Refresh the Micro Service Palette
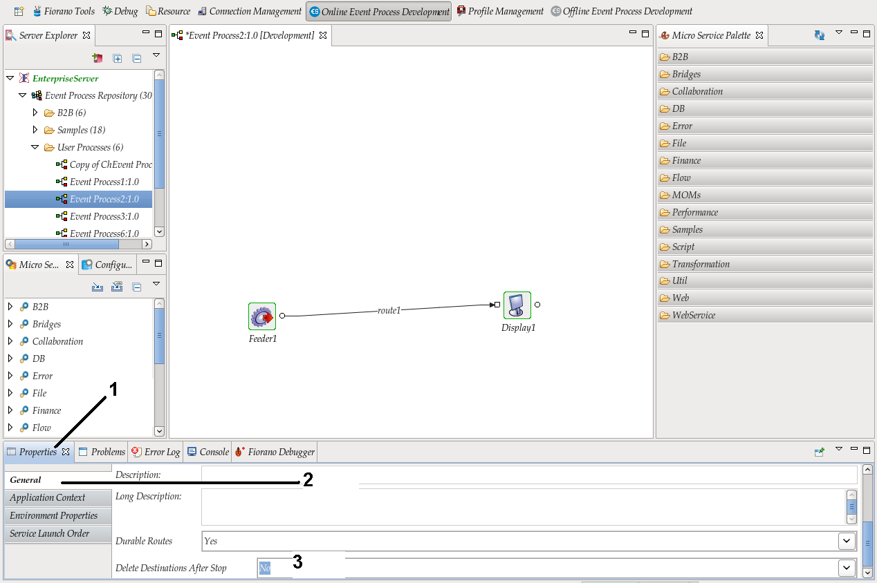The height and width of the screenshot is (583, 877). [820, 35]
